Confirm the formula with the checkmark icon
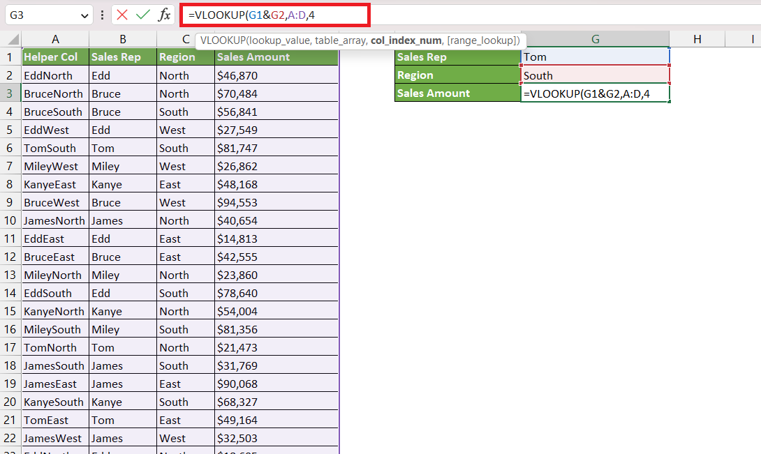761x454 pixels. [142, 15]
